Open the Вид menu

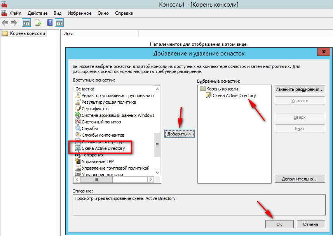tap(58, 13)
